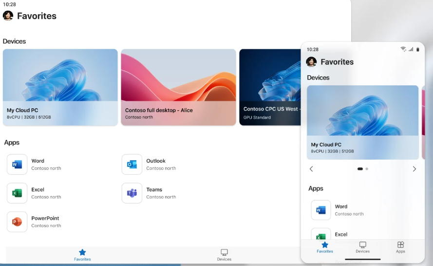Click Excel label in tablet apps list
The width and height of the screenshot is (433, 266).
click(x=38, y=189)
